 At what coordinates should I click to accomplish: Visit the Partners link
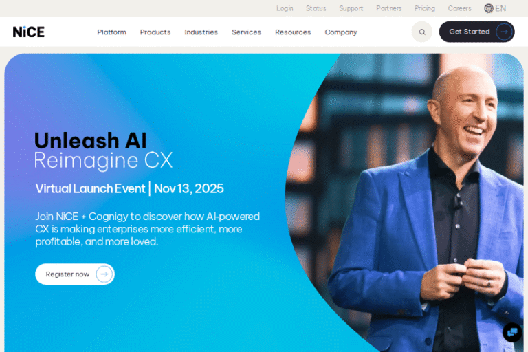[x=389, y=8]
